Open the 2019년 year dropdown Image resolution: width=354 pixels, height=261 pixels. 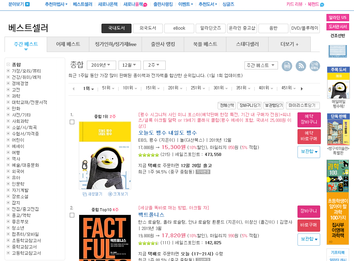[x=101, y=65]
